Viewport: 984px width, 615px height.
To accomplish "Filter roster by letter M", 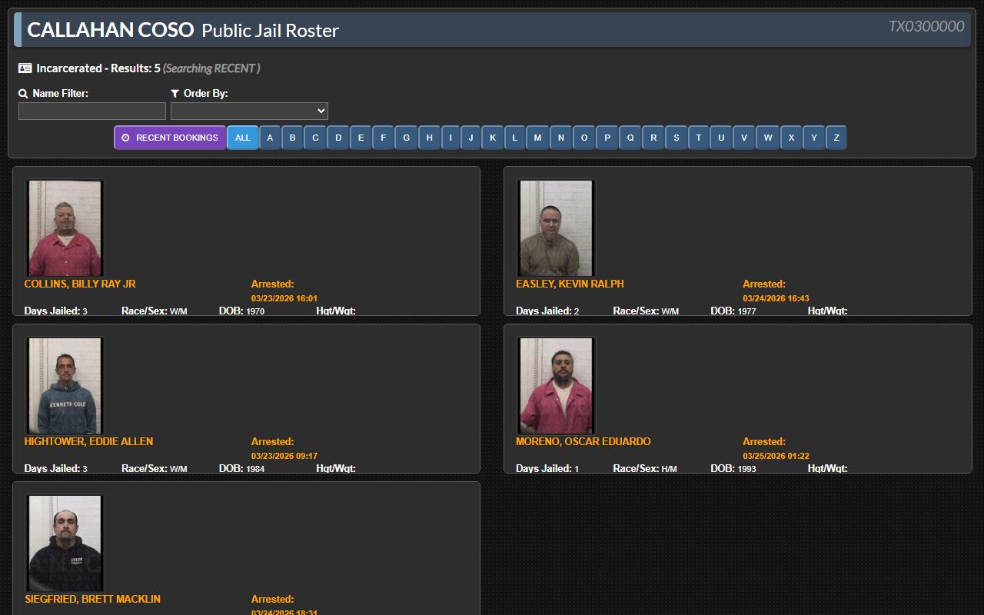I will 537,138.
